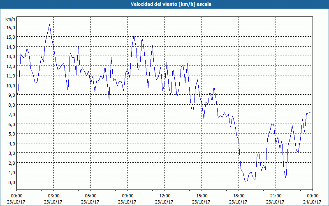Select the '14,0' y-axis value
This screenshot has height=206, width=329.
click(x=10, y=47)
